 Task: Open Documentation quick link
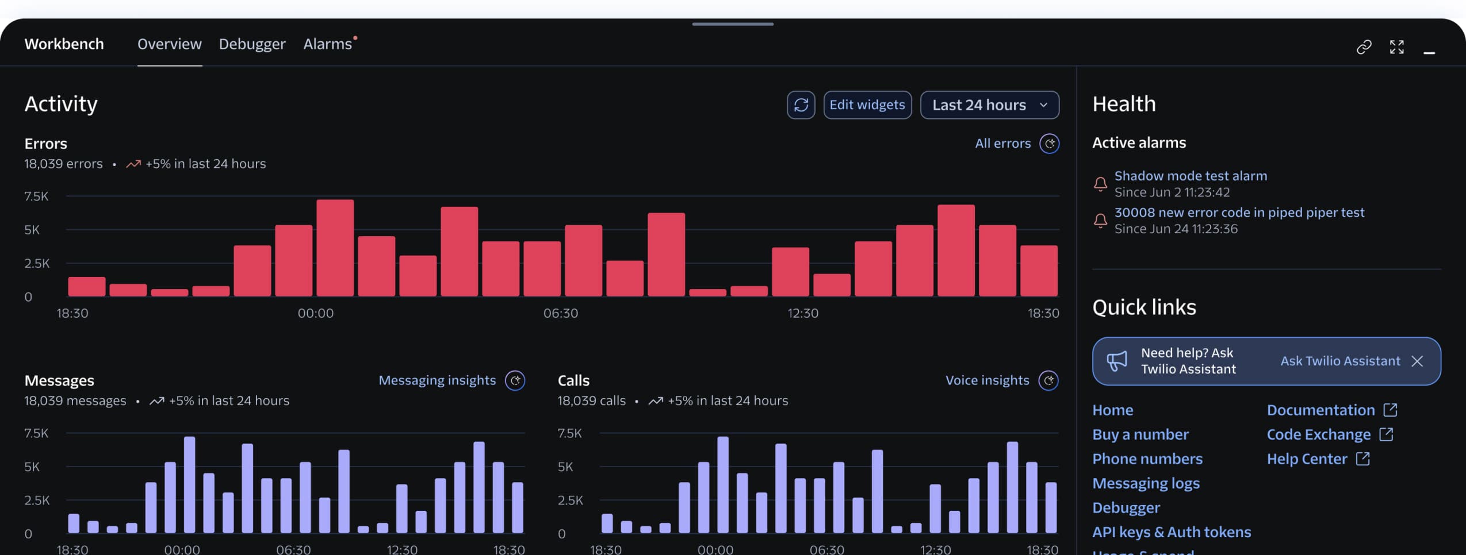tap(1320, 410)
